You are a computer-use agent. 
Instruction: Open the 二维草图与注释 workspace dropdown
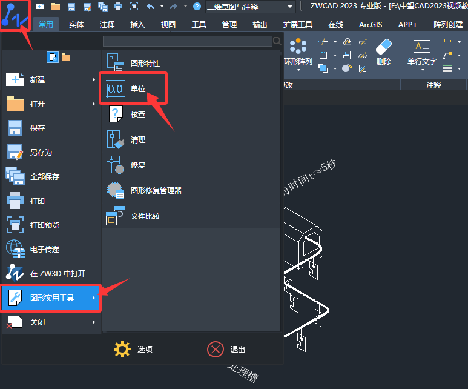pyautogui.click(x=250, y=7)
